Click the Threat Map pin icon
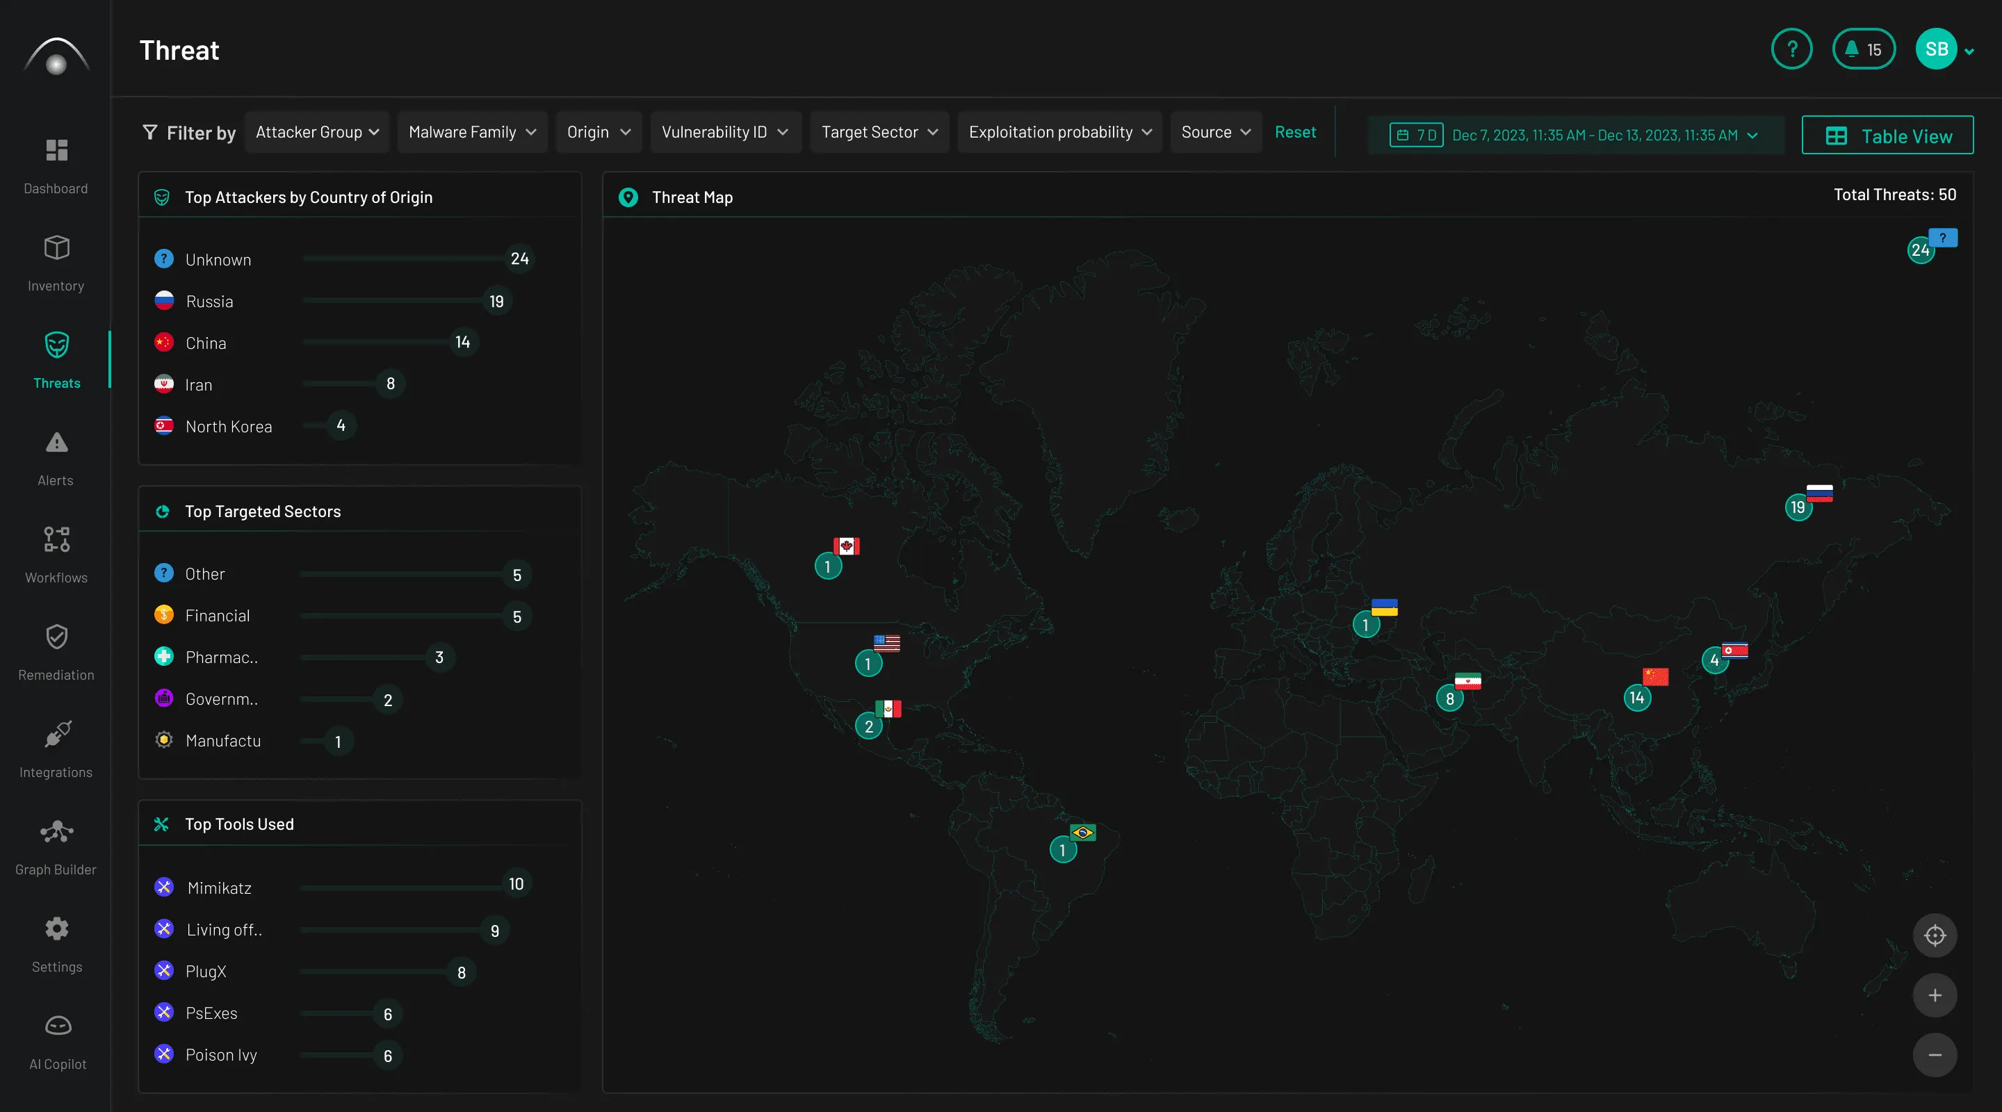Screen dimensions: 2002x1112 pos(628,197)
